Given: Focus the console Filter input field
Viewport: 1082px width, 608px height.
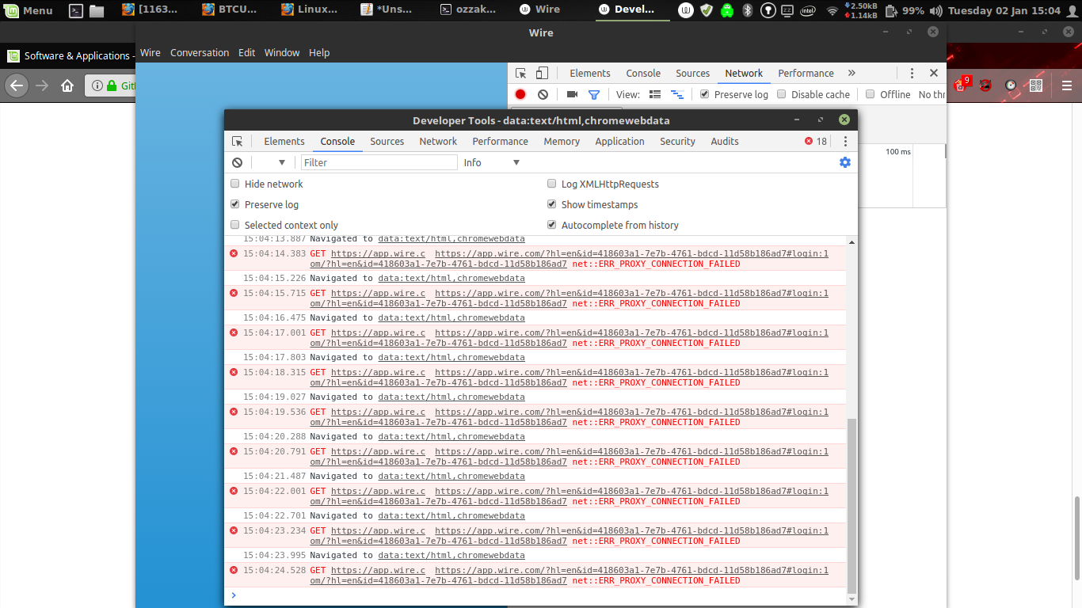Looking at the screenshot, I should [379, 162].
